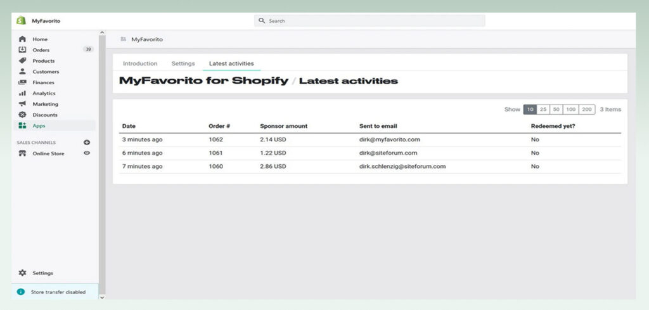
Task: Click email dirk@myfavorito.com
Action: [390, 139]
